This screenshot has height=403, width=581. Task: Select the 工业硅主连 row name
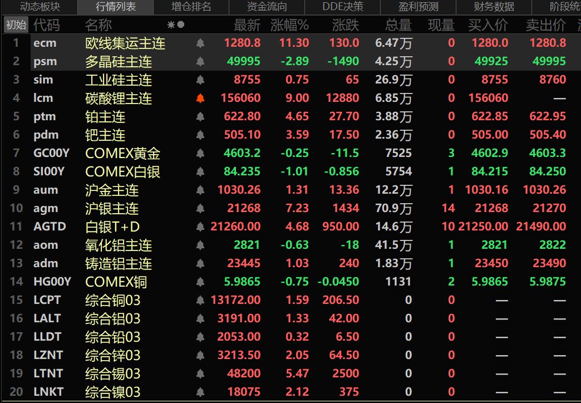pyautogui.click(x=119, y=80)
